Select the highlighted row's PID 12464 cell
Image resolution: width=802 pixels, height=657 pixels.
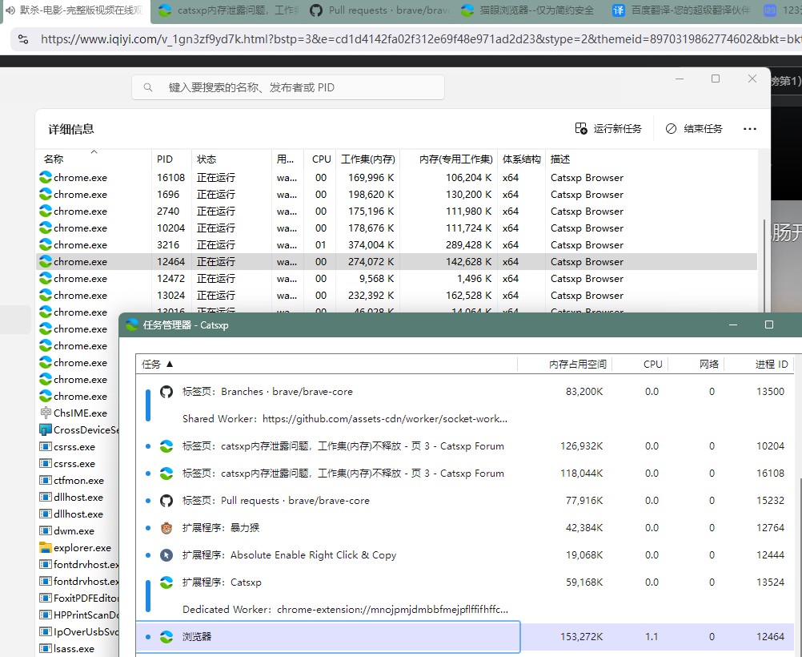(170, 262)
